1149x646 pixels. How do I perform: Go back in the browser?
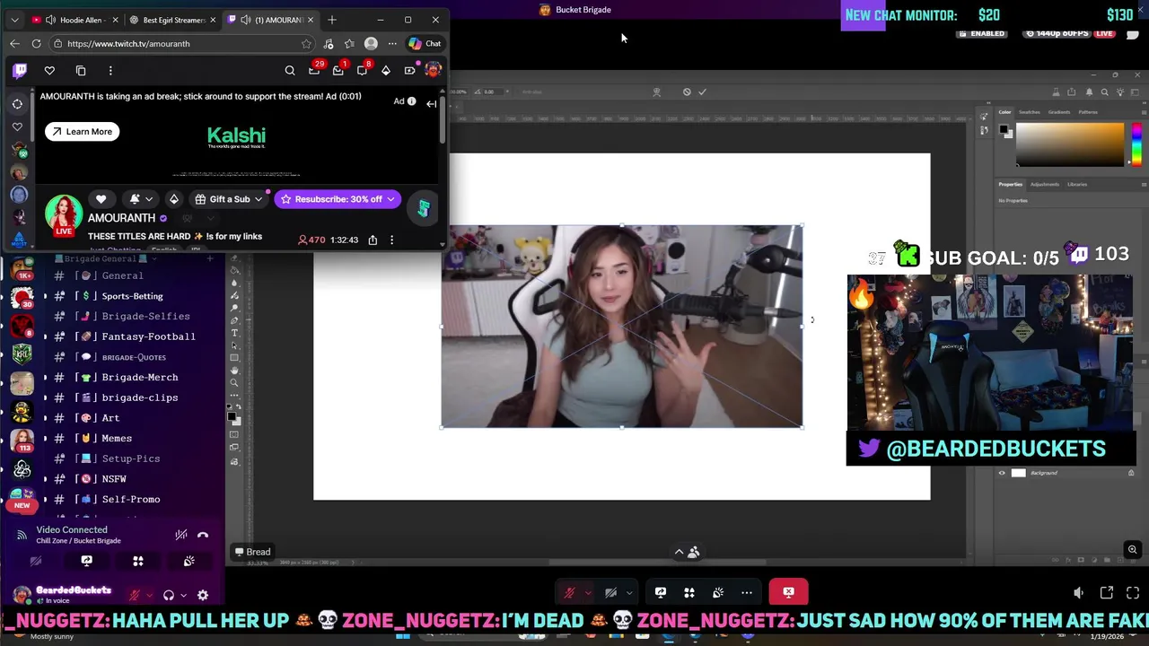point(14,43)
